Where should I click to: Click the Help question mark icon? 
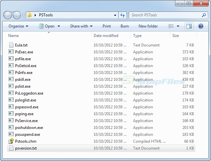201,26
